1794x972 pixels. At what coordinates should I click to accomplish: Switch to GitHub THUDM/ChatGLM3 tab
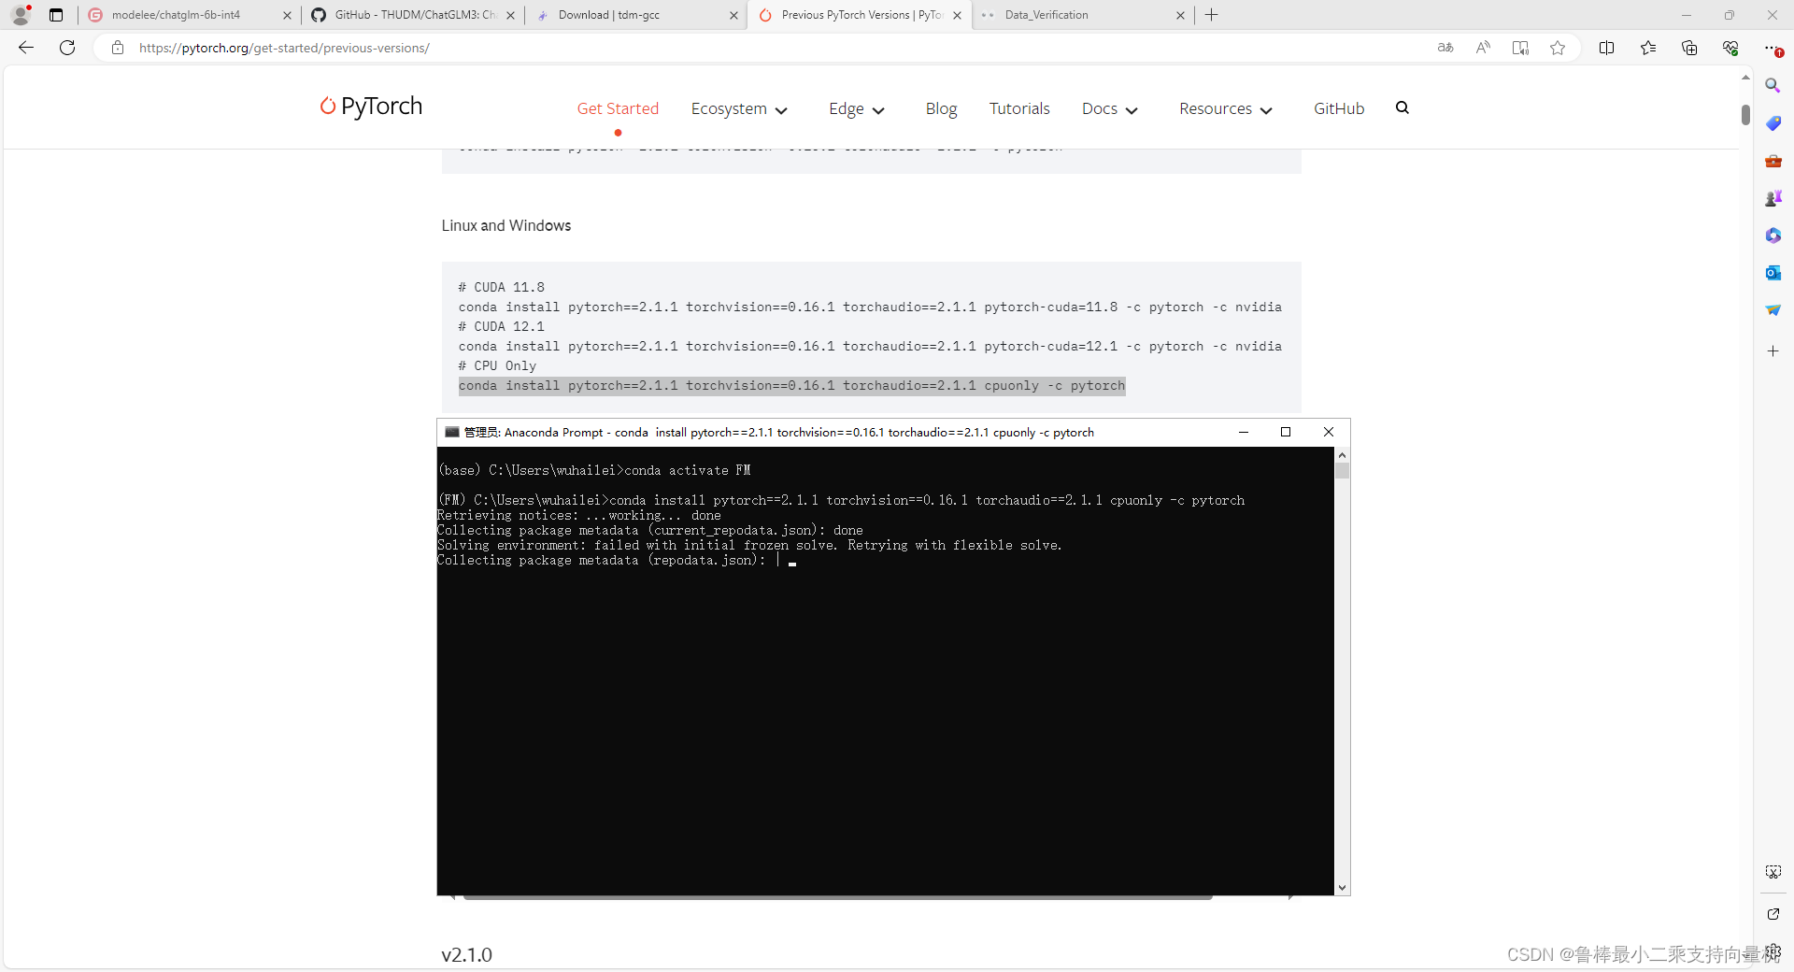pyautogui.click(x=411, y=15)
